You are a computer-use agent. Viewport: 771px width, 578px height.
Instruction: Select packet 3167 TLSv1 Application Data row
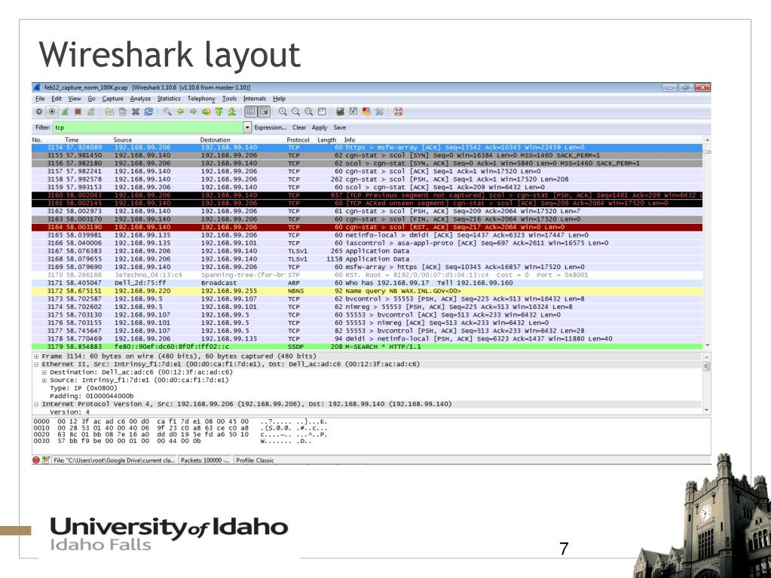[367, 251]
